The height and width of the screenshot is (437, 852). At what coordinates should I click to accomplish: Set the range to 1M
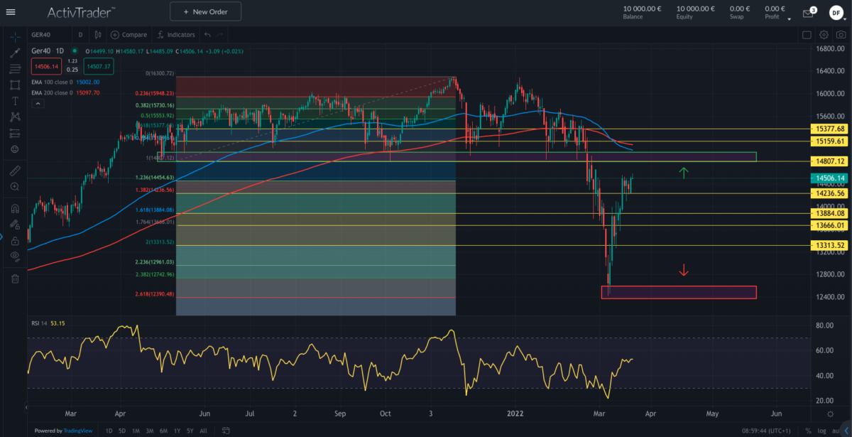pyautogui.click(x=136, y=431)
